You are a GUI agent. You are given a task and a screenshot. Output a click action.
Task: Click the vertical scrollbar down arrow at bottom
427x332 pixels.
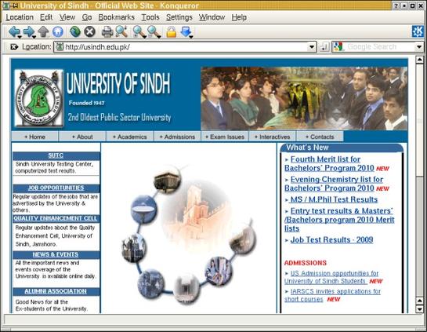tap(420, 309)
